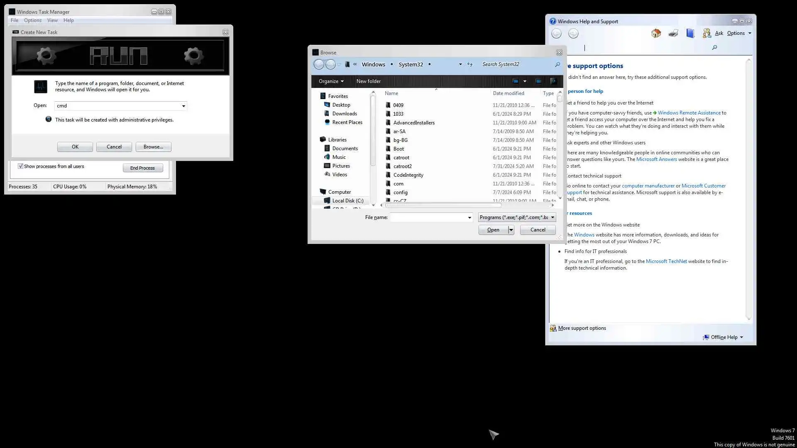Click refresh icon in Browse address bar
The image size is (797, 448).
[470, 64]
